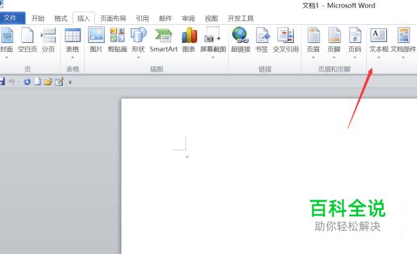Switch to Mailings (邮件) tab
This screenshot has width=417, height=254.
click(x=166, y=19)
